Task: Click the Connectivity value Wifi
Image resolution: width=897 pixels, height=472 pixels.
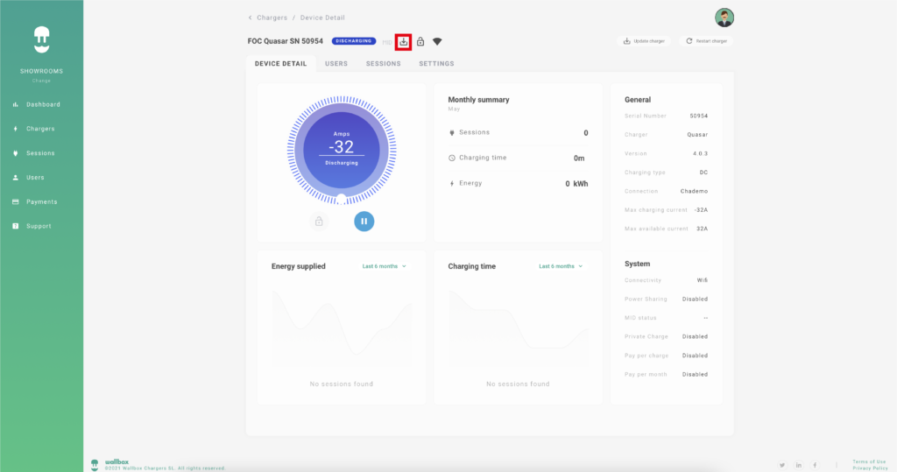Action: [702, 280]
